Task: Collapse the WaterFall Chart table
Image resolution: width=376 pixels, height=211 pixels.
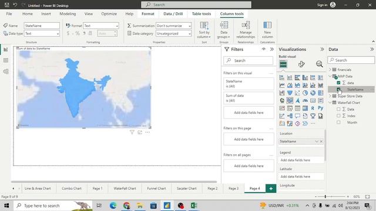Action: pos(330,103)
